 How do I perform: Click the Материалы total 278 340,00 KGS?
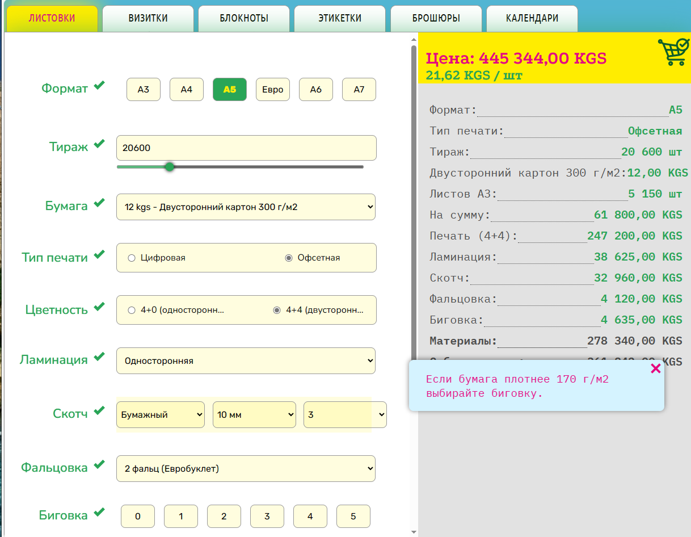pyautogui.click(x=635, y=341)
